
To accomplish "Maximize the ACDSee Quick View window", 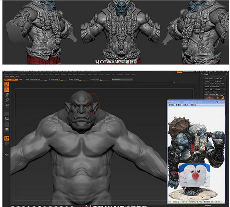I will click(x=220, y=102).
